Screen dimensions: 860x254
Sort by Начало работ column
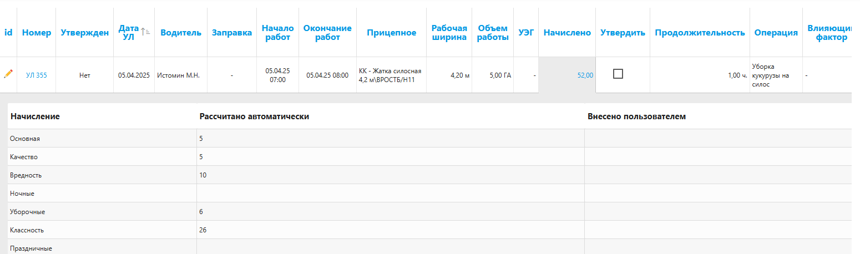277,33
